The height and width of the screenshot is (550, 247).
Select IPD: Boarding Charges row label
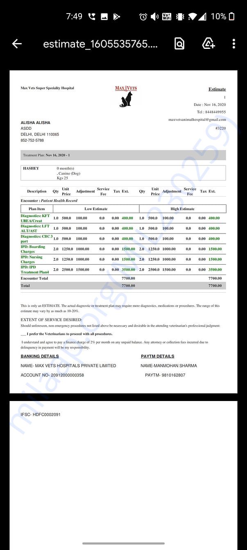[33, 249]
